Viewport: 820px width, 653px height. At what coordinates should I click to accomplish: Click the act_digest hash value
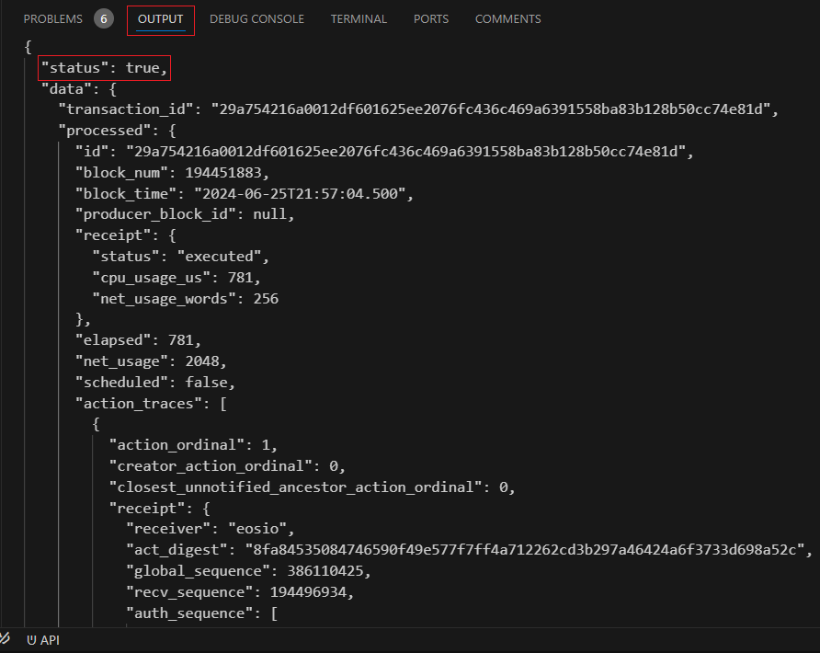(x=525, y=550)
